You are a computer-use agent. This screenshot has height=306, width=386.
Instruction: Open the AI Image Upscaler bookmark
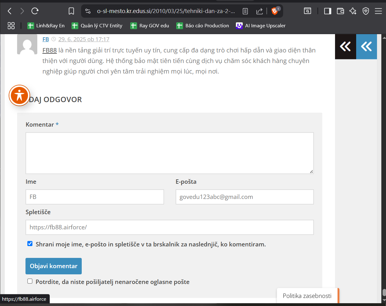pos(261,26)
